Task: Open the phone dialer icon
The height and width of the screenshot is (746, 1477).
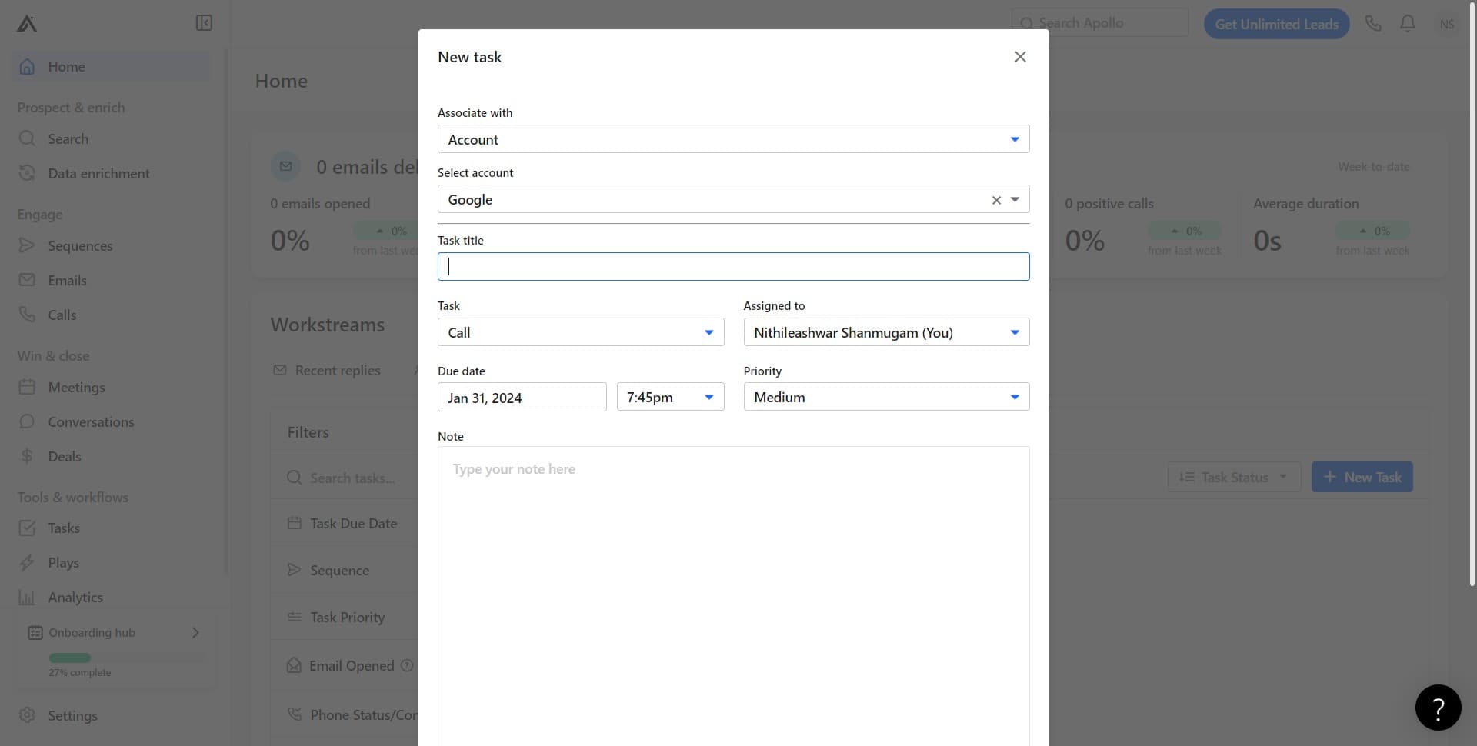Action: click(x=1373, y=24)
